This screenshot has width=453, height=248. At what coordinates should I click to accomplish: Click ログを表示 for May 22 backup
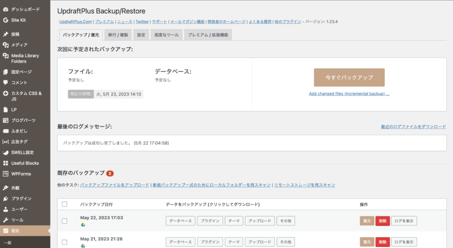404,221
